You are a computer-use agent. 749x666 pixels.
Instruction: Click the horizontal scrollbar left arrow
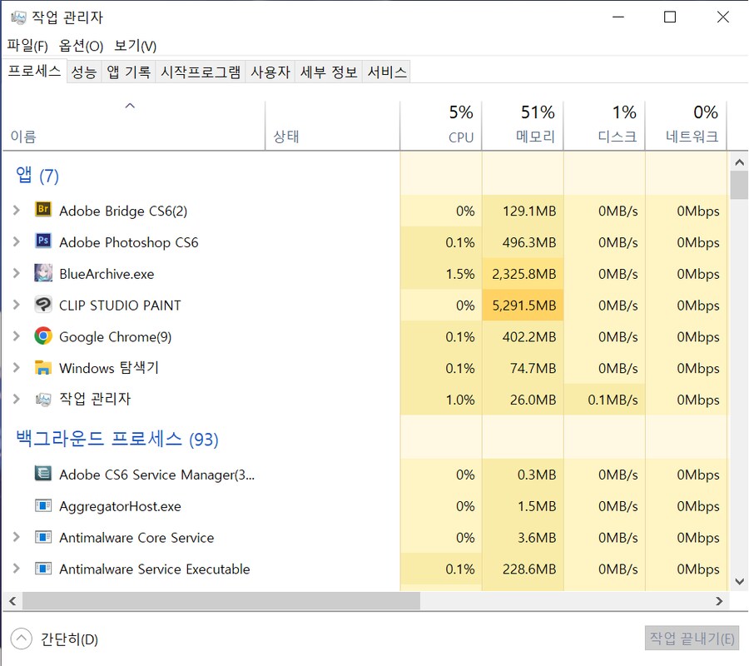(x=12, y=601)
